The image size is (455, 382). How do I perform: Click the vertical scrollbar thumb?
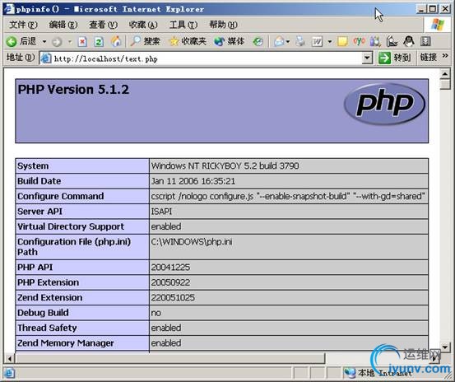pos(445,85)
